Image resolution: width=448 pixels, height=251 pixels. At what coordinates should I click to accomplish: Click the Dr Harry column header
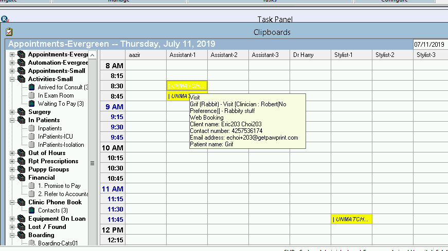(x=310, y=55)
